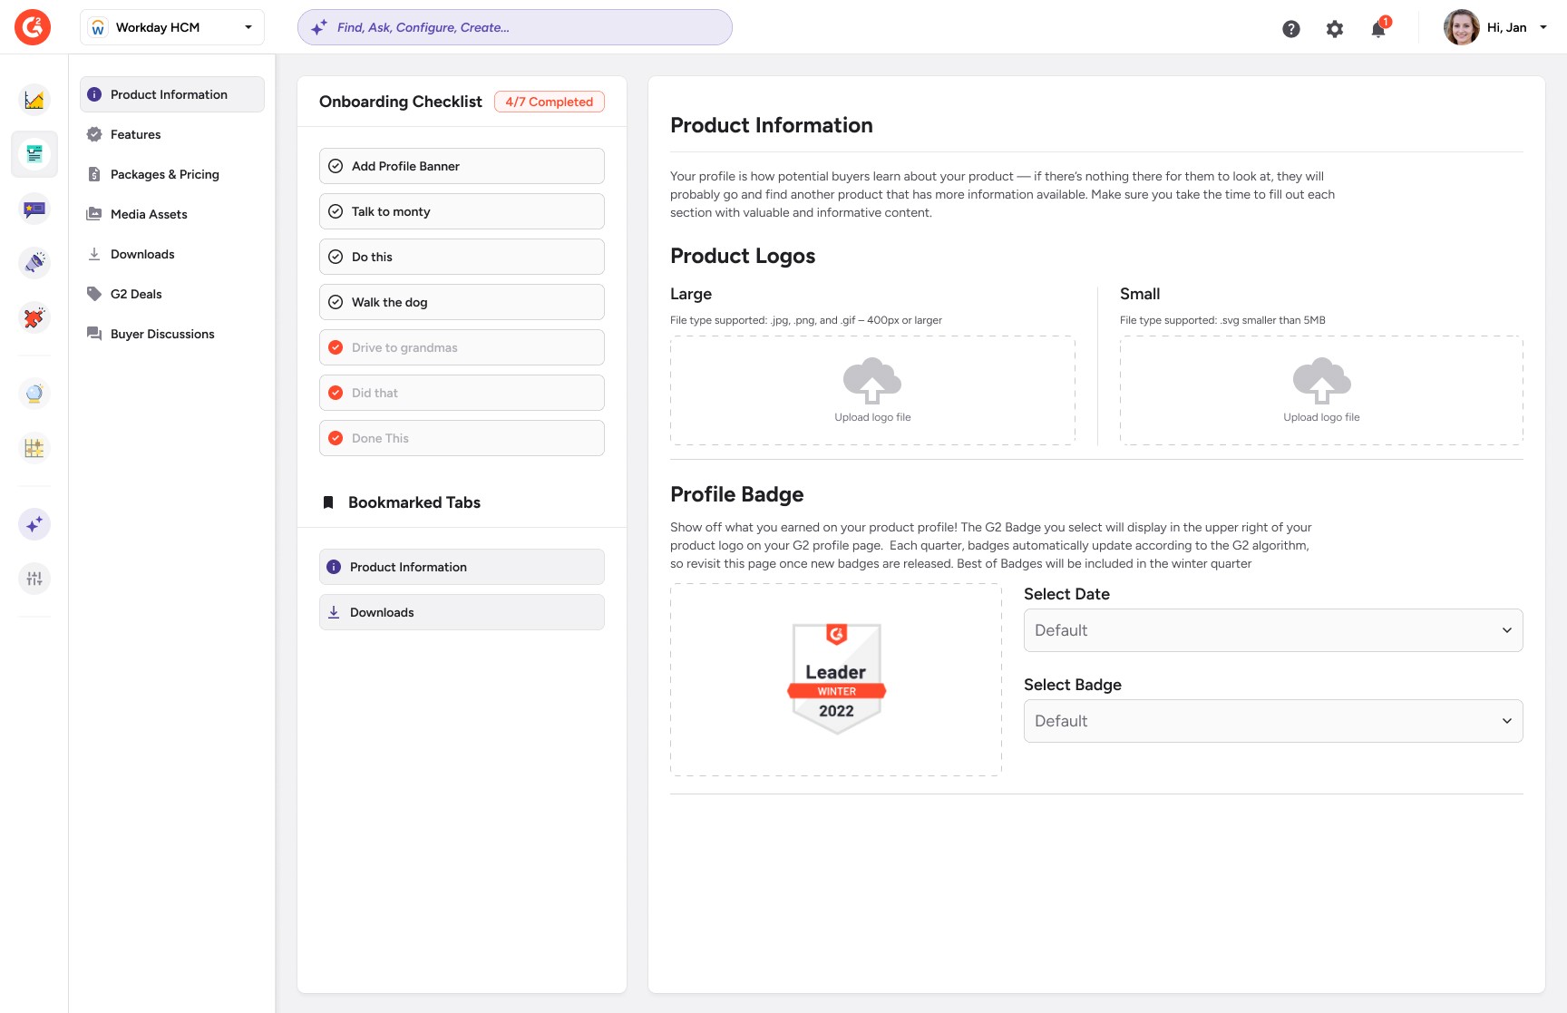This screenshot has height=1013, width=1567.
Task: Click the small logo upload cloud icon
Action: coord(1321,380)
